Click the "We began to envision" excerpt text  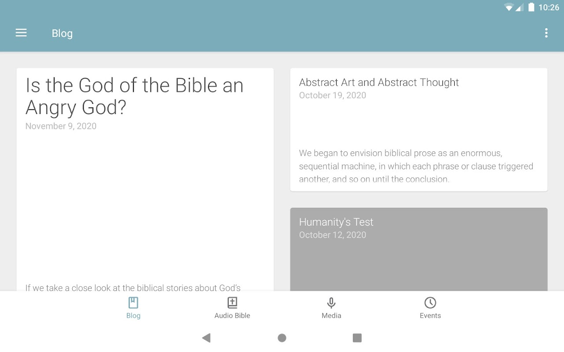[416, 166]
